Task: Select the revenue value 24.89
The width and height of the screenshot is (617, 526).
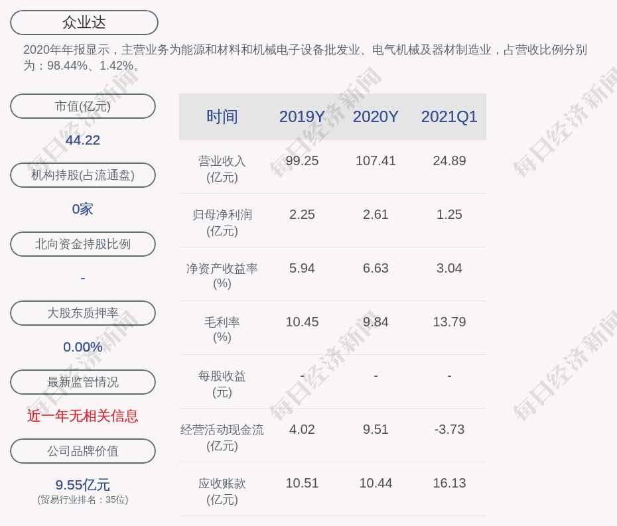Action: tap(449, 161)
